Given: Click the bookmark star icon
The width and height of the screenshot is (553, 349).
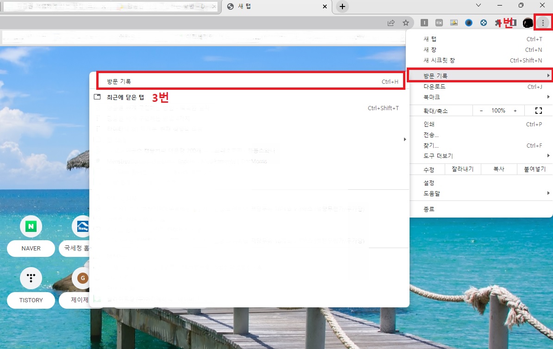Looking at the screenshot, I should coord(405,22).
